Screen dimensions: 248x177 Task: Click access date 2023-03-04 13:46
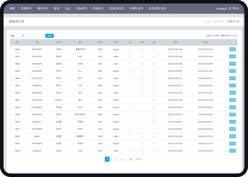click(205, 115)
